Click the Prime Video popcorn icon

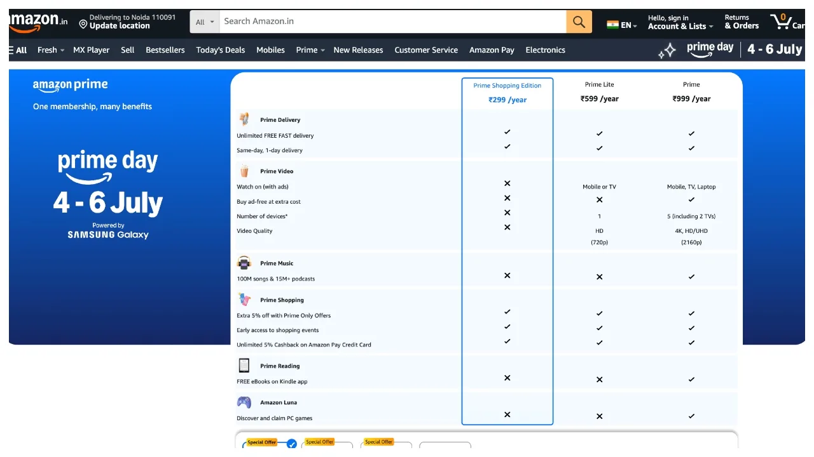click(244, 171)
